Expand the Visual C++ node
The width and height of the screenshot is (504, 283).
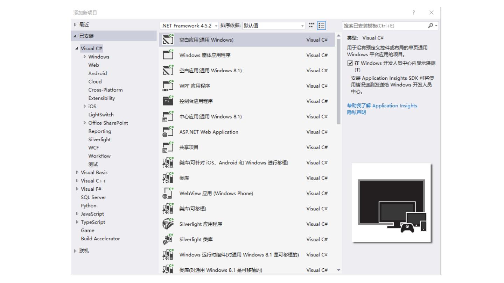(x=77, y=181)
